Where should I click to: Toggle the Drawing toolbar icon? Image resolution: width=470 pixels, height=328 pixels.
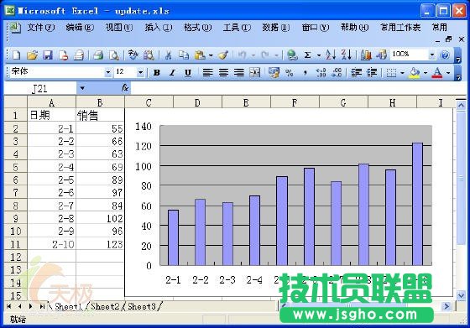(x=381, y=55)
